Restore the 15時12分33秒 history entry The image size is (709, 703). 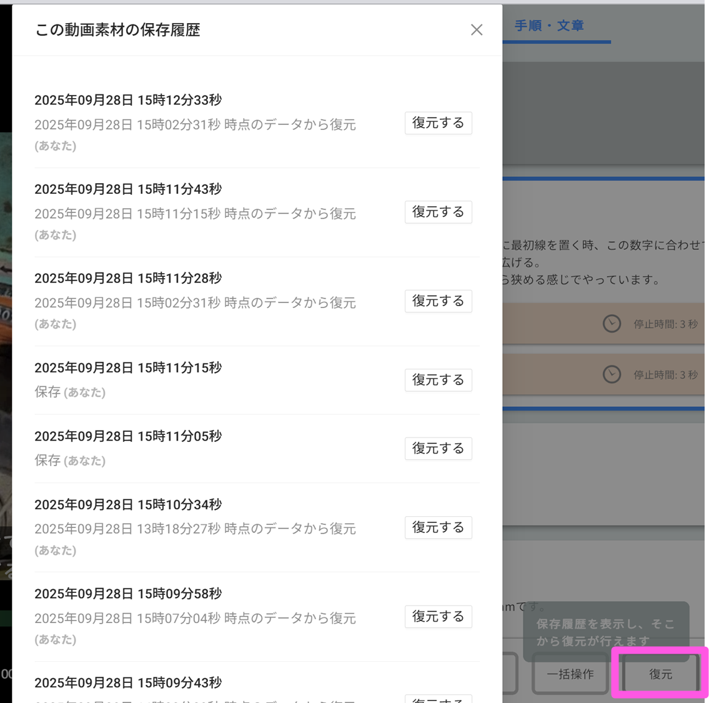(438, 123)
